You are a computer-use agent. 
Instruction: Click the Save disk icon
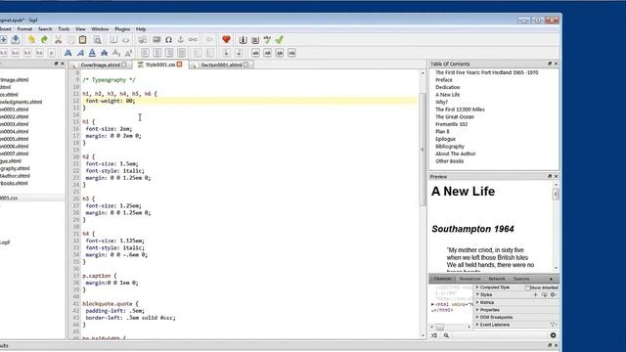click(x=16, y=39)
